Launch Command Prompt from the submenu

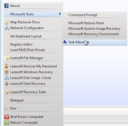tap(83, 15)
